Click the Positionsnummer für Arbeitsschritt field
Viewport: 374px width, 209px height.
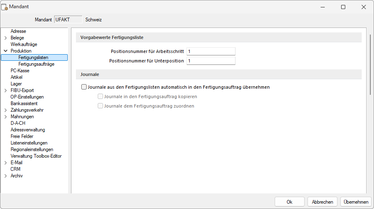211,51
